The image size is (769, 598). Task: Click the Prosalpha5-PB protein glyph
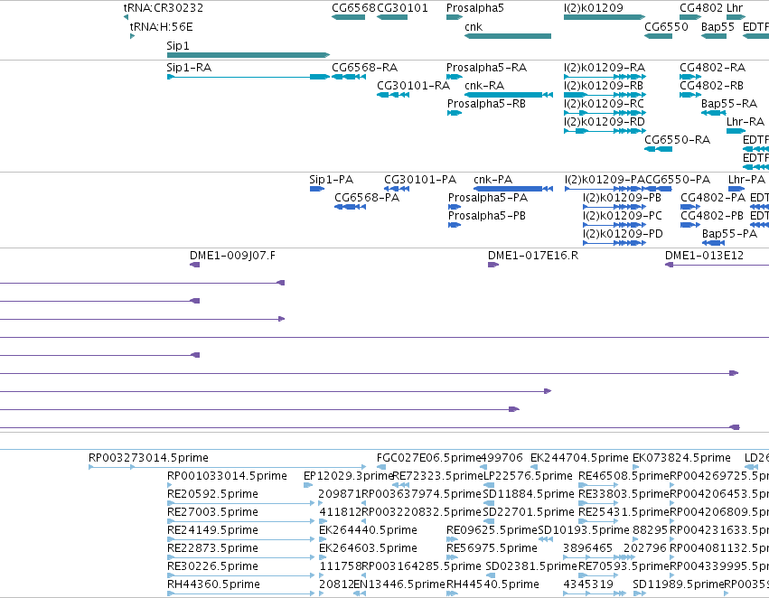click(x=455, y=225)
